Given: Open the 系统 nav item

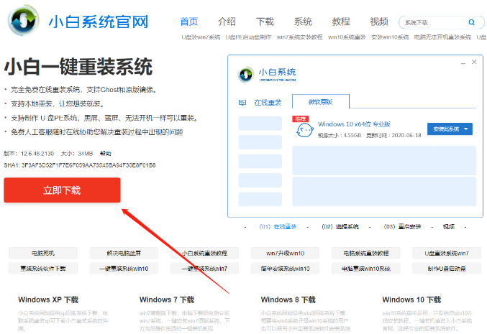Looking at the screenshot, I should [x=303, y=22].
